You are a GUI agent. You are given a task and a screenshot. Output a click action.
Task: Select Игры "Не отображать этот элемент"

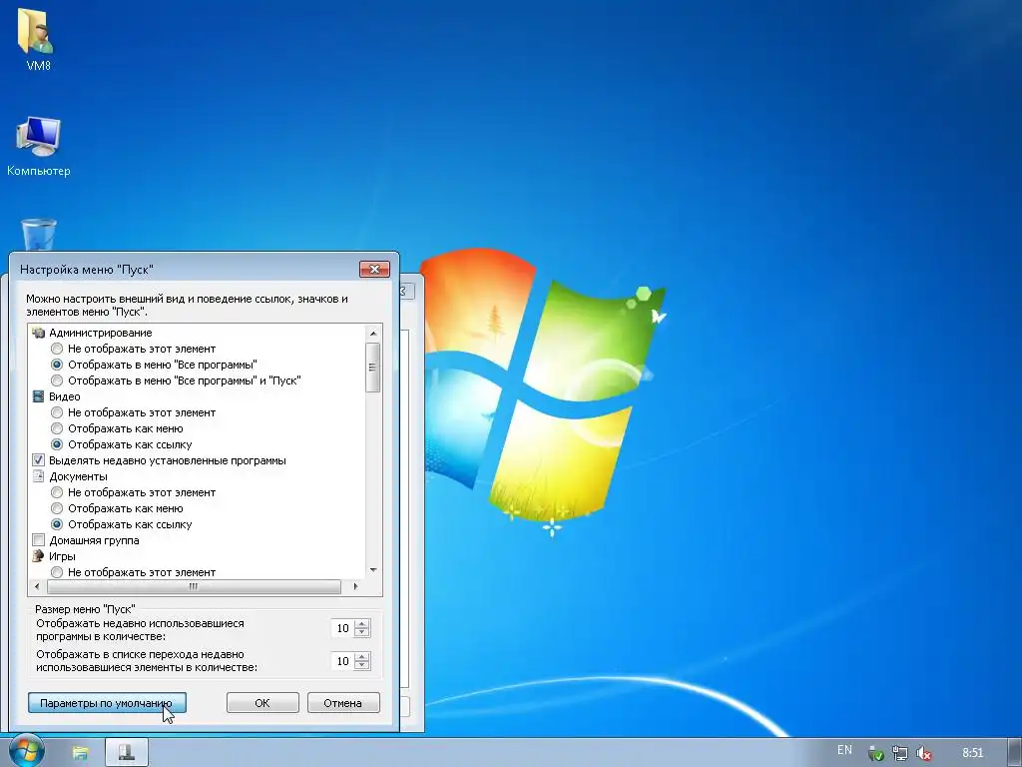point(57,572)
